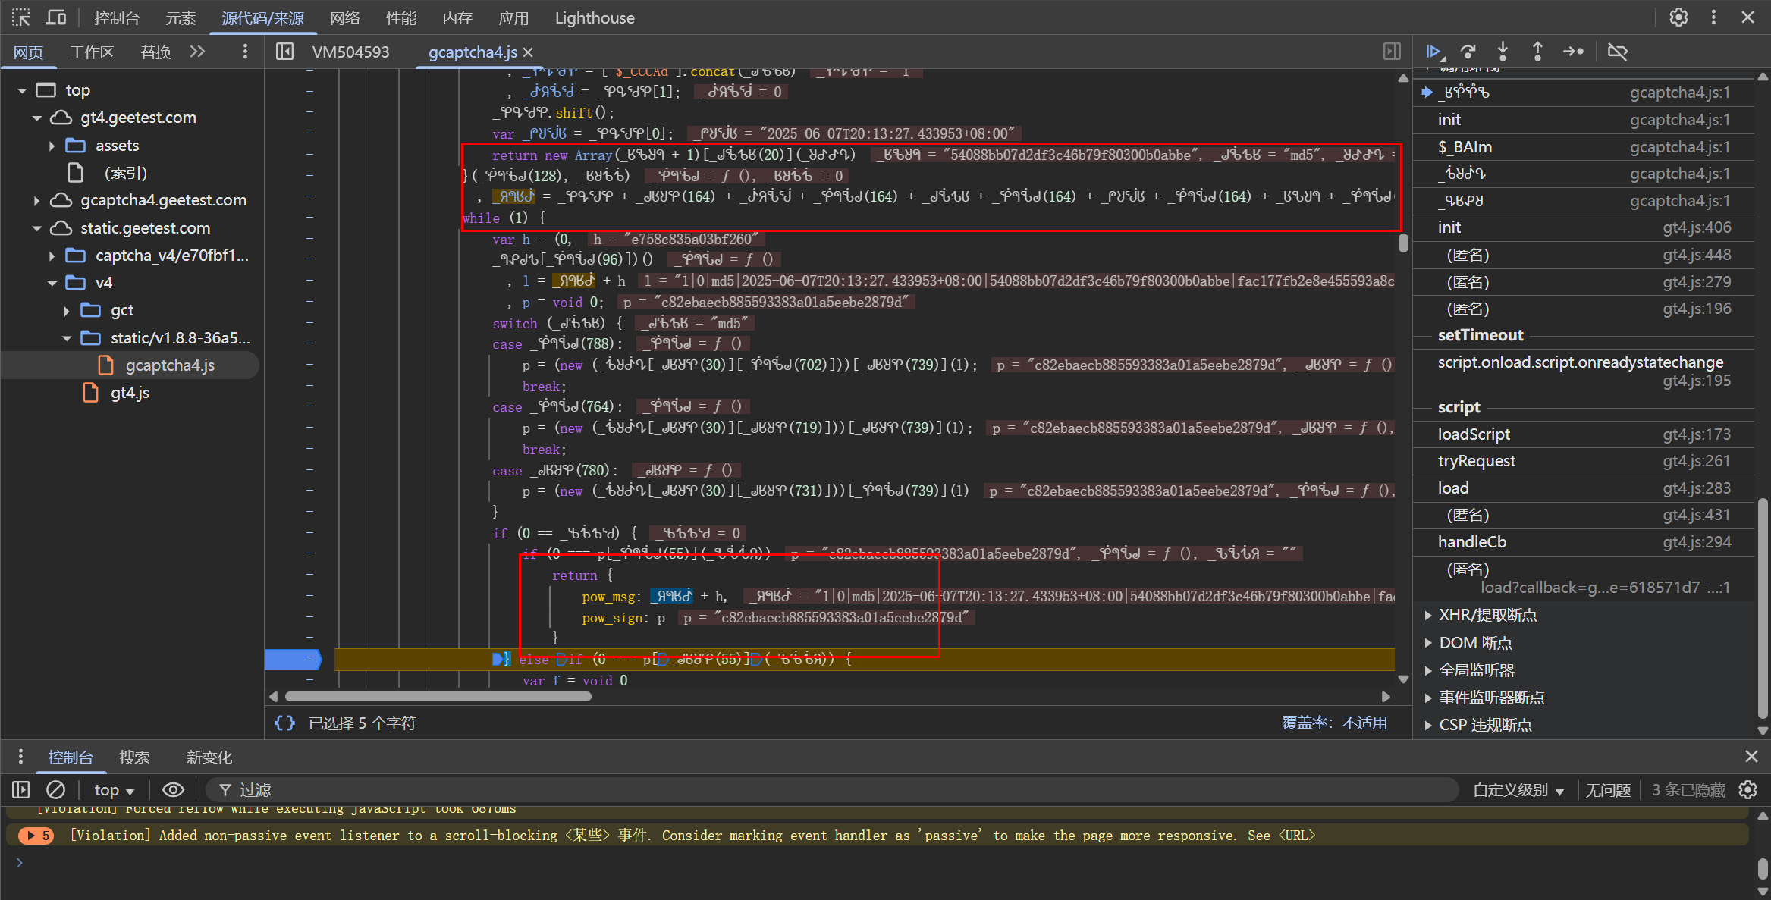Switch to the 网络 panel tab

[x=345, y=17]
